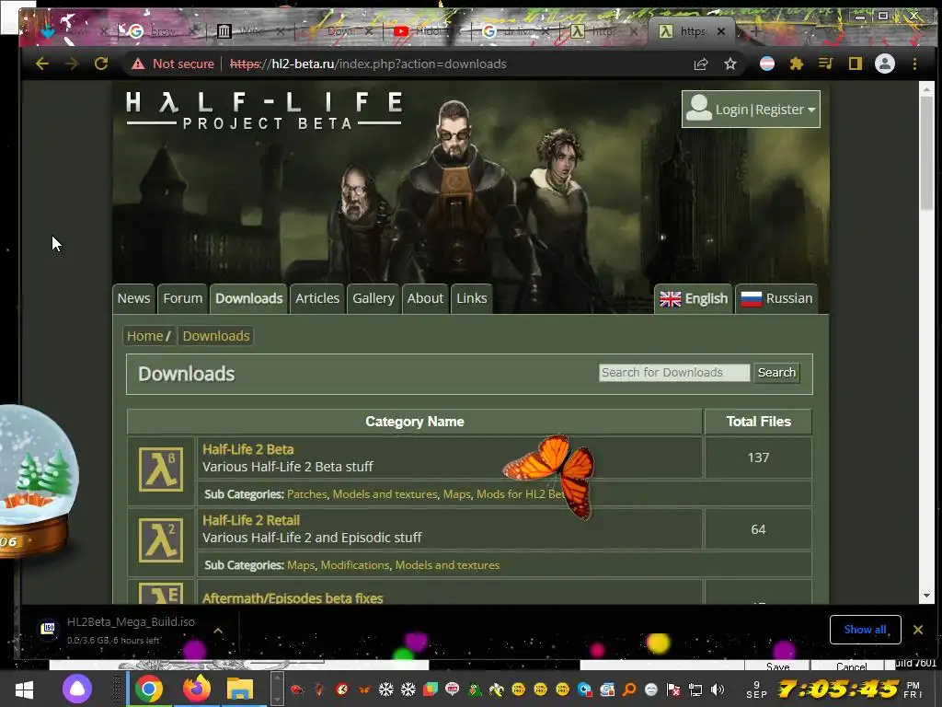
Task: Launch Firefox from the taskbar
Action: tap(197, 689)
